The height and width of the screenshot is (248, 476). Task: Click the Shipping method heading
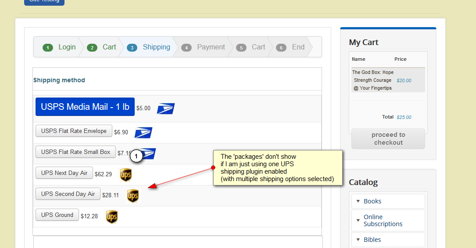click(x=59, y=80)
